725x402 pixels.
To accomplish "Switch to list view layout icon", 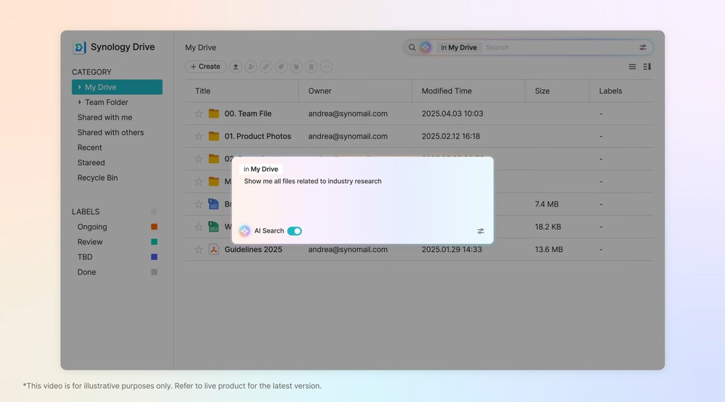I will 632,67.
